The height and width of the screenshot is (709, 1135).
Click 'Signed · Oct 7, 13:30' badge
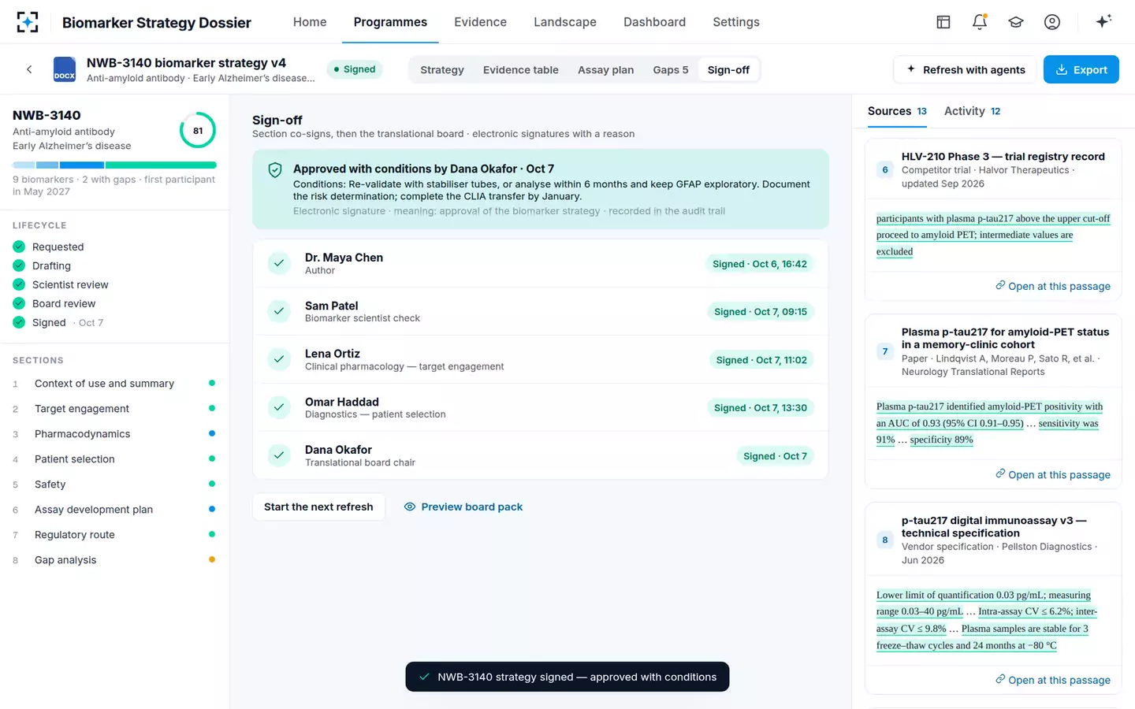[x=761, y=408]
